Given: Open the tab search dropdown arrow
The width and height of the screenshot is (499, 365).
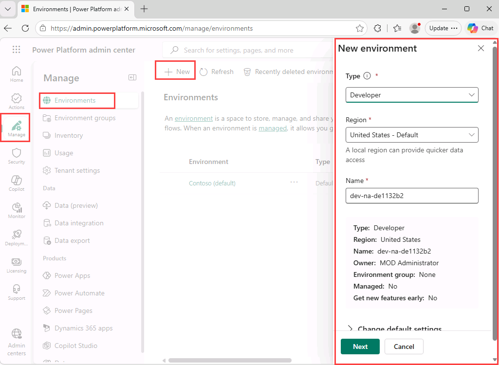Looking at the screenshot, I should tap(8, 9).
